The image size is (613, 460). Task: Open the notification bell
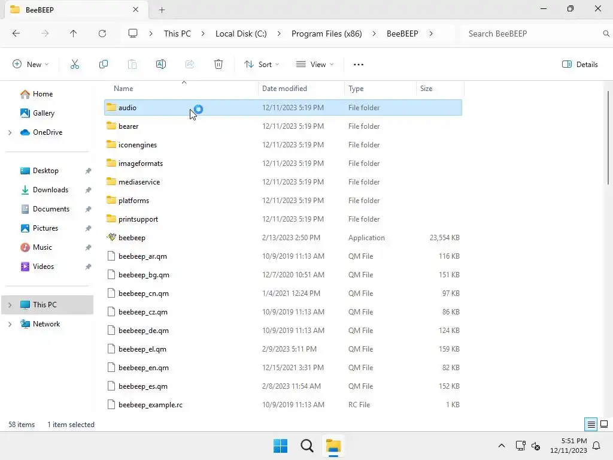(x=597, y=446)
